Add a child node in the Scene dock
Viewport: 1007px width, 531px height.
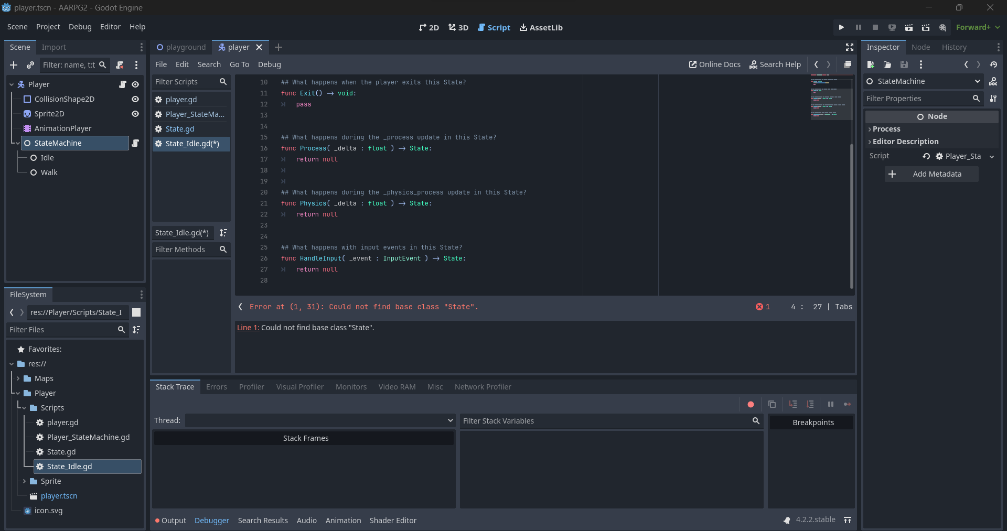click(x=14, y=65)
